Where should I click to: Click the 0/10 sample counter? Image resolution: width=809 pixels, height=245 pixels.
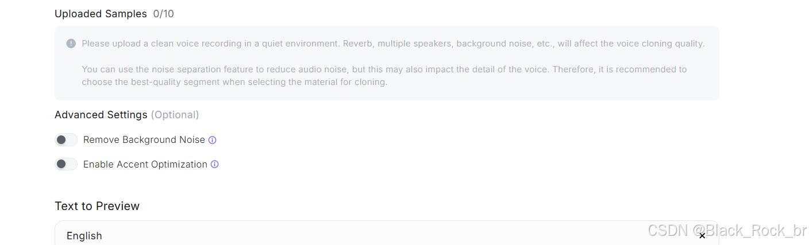pos(164,14)
